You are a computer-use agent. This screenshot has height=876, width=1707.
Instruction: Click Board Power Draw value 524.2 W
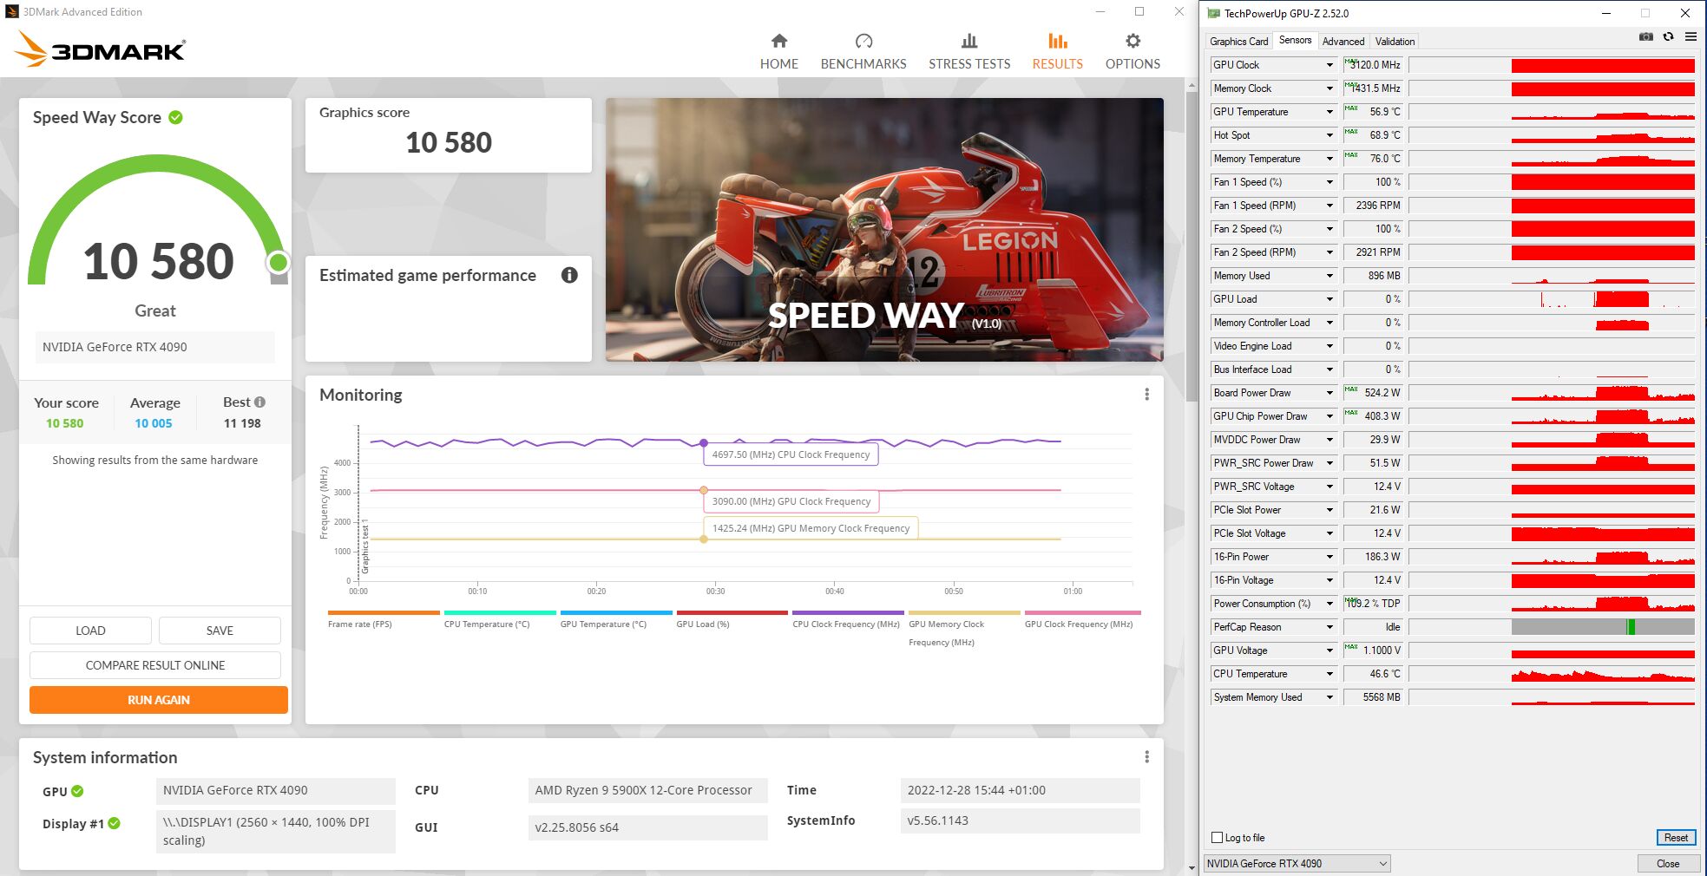[x=1373, y=393]
